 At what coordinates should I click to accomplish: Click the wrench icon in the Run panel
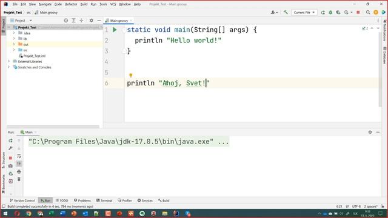pyautogui.click(x=10, y=148)
